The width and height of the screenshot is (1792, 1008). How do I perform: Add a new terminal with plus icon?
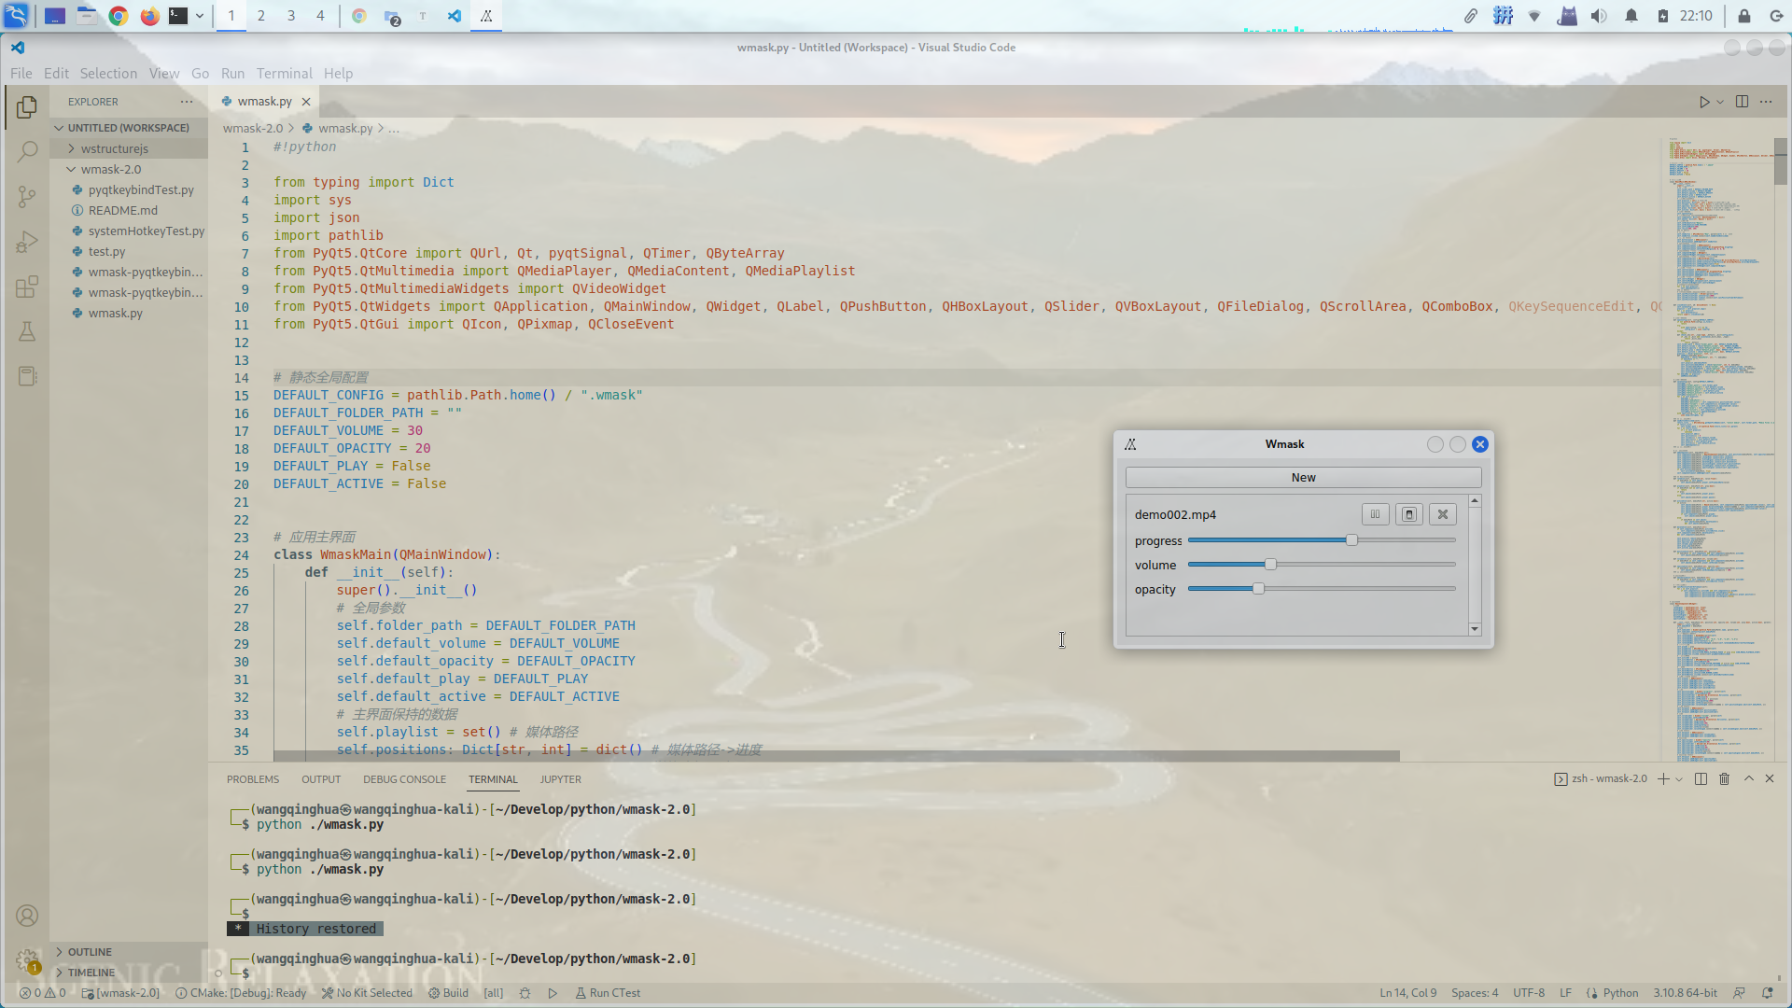1663,779
